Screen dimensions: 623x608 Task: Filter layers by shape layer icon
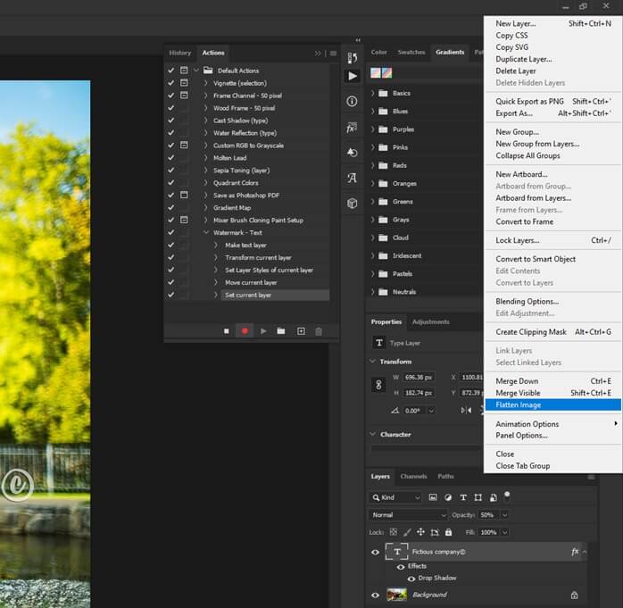pyautogui.click(x=478, y=497)
